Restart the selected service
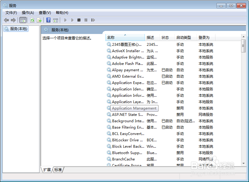Viewport: 249px width, 182px height. pos(93,20)
